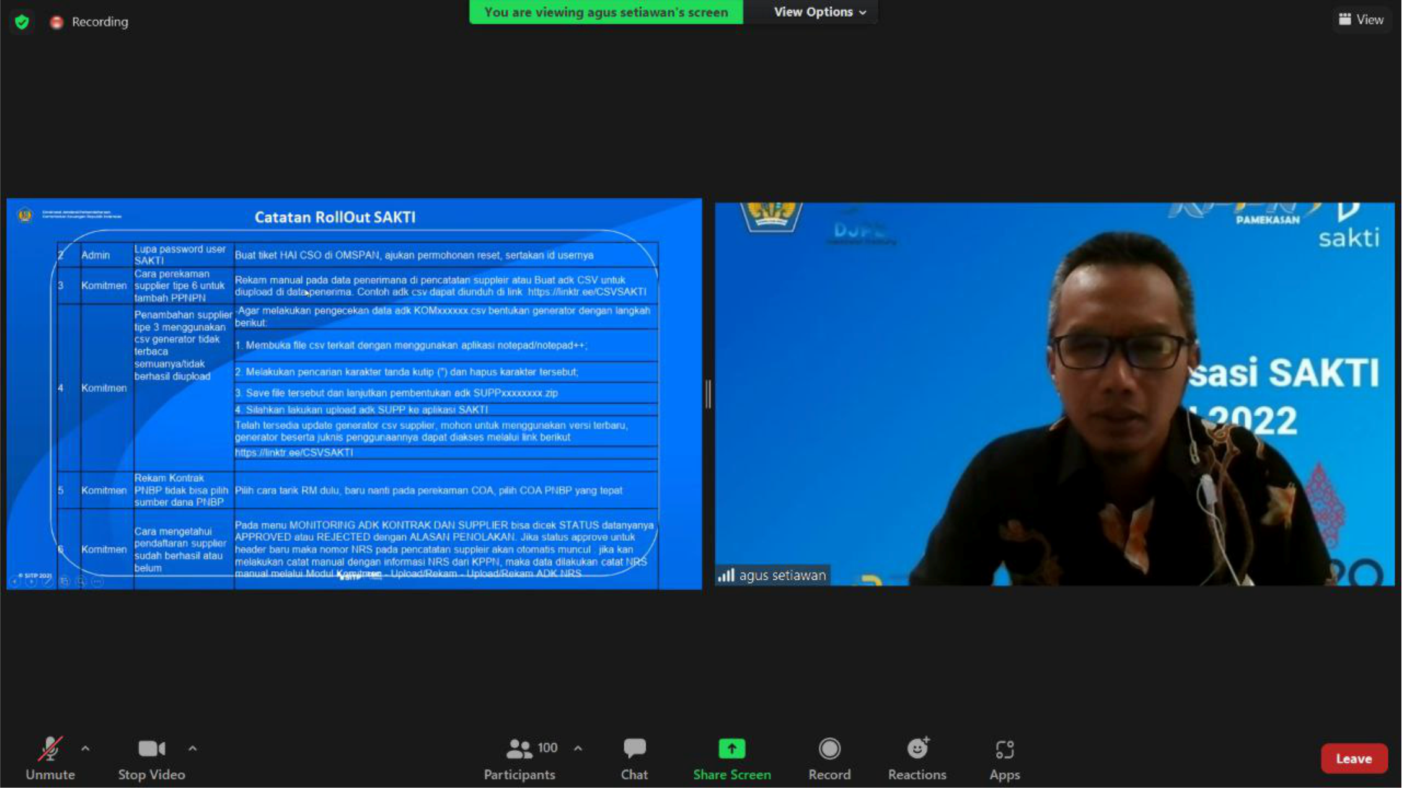Click step '1. Membuka file csv terkait' row
The width and height of the screenshot is (1402, 788).
446,345
